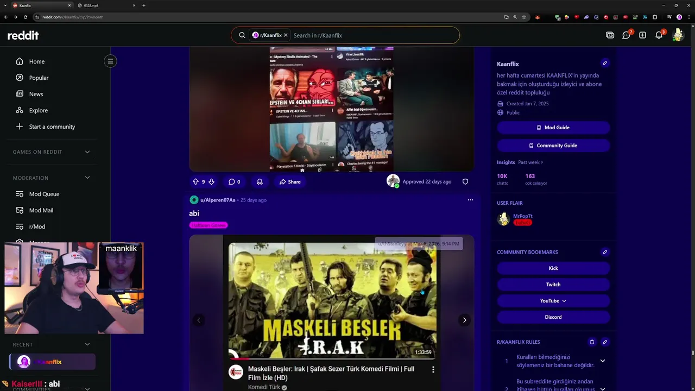Open the notifications bell
The height and width of the screenshot is (391, 695).
(659, 35)
